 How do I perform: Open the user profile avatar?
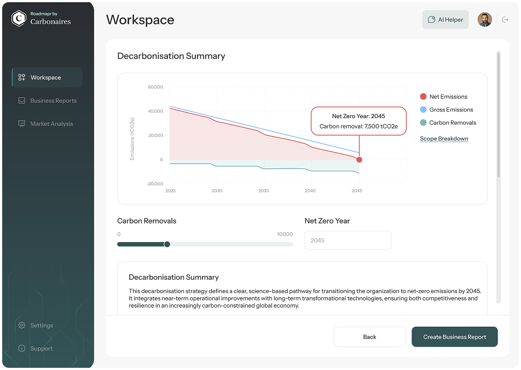coord(484,20)
